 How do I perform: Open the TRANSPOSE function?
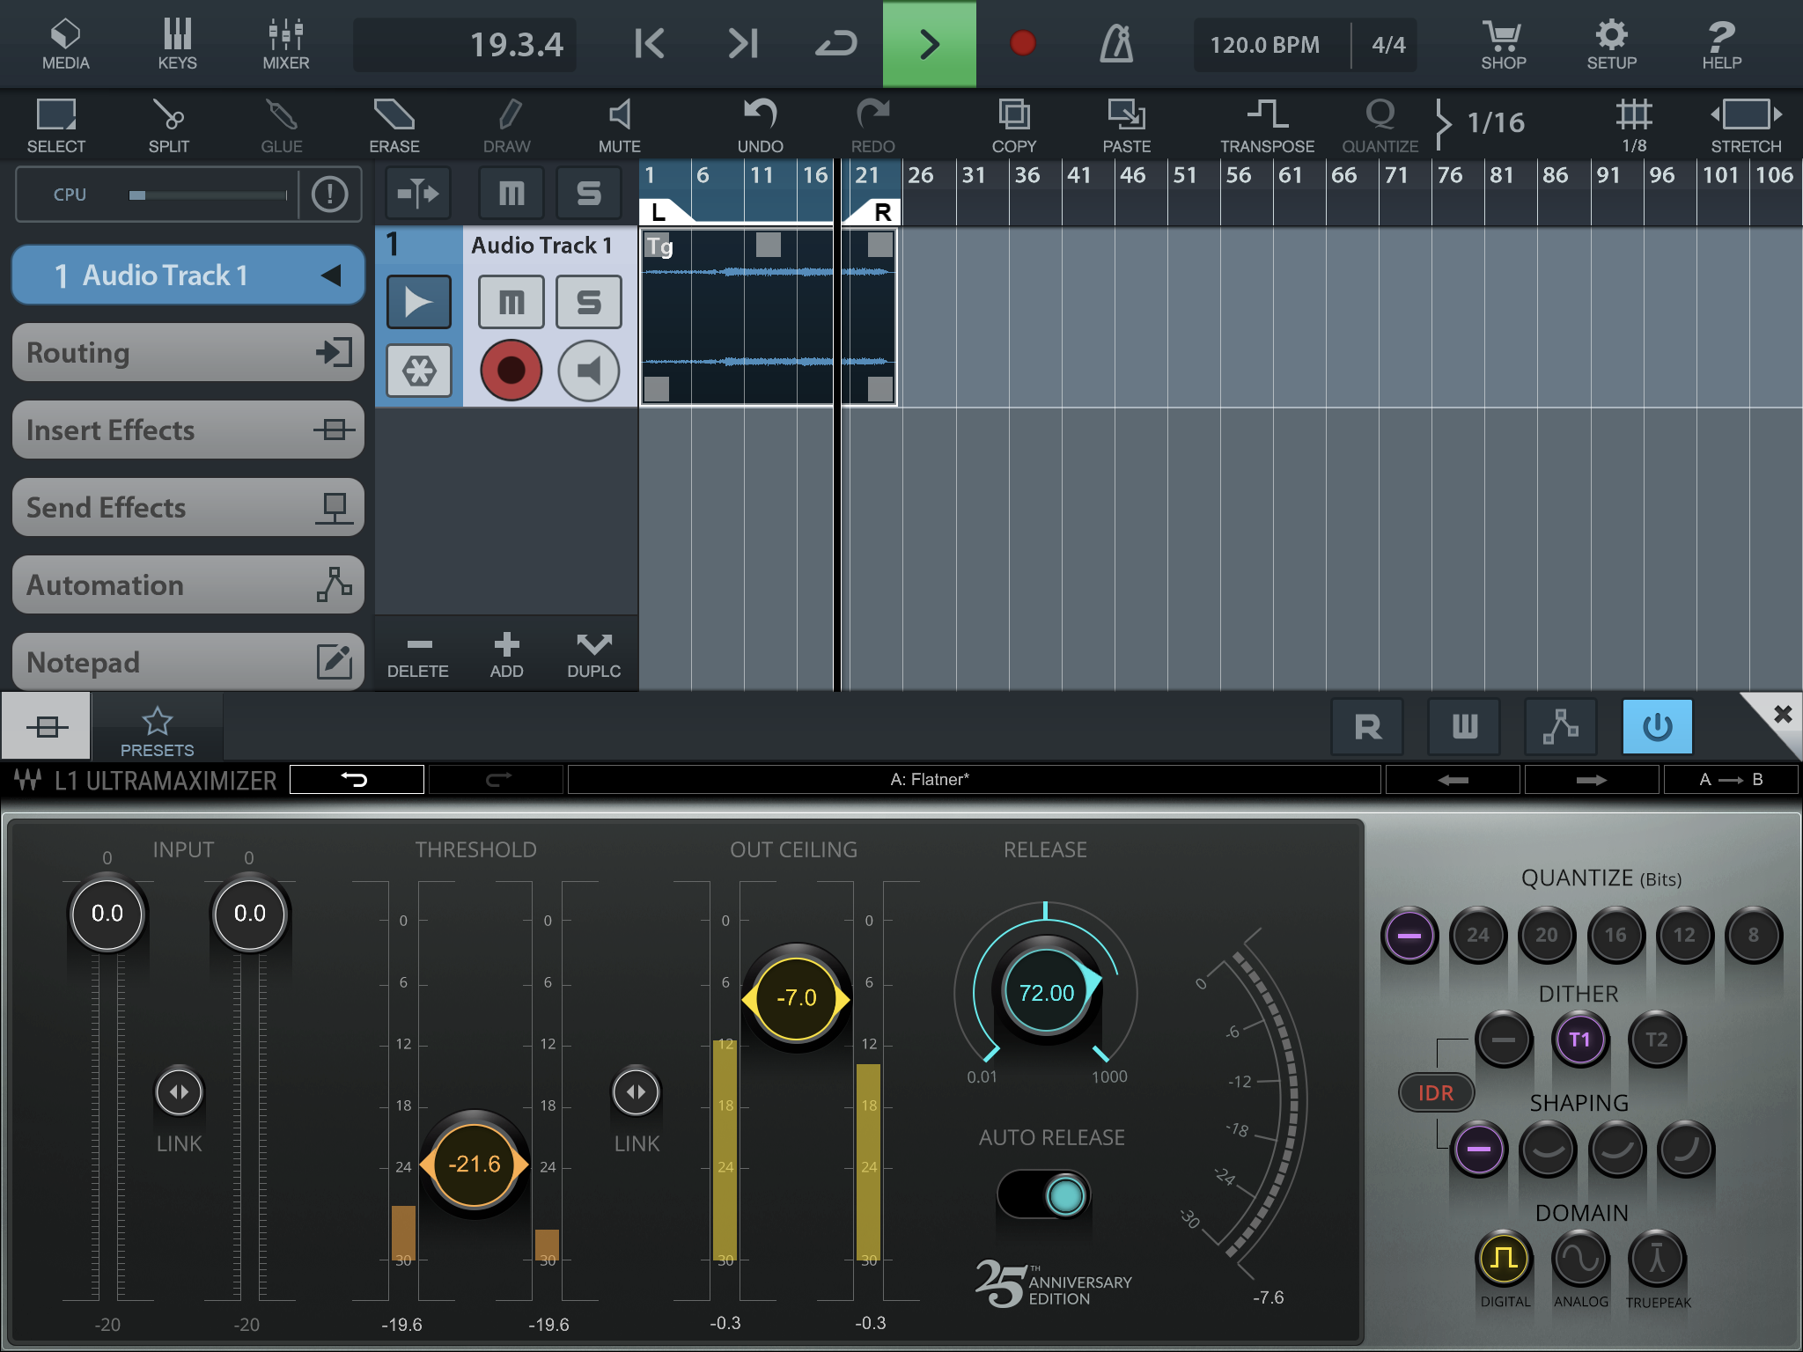click(x=1267, y=126)
